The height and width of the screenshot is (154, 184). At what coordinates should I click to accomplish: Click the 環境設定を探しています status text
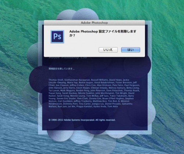[x=61, y=69]
